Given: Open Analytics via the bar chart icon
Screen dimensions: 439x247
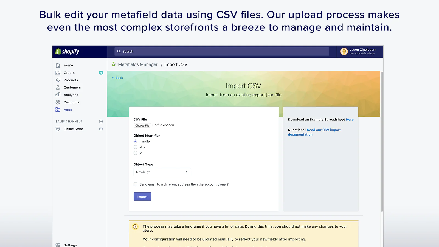Looking at the screenshot, I should (58, 95).
